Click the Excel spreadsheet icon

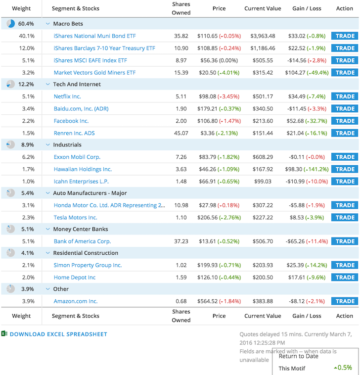coord(4,333)
